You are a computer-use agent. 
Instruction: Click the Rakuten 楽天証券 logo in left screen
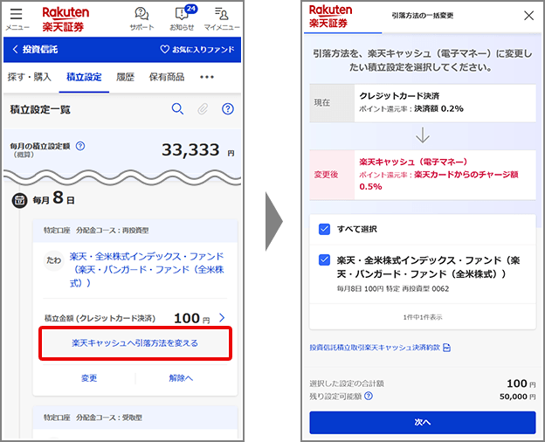click(x=66, y=19)
